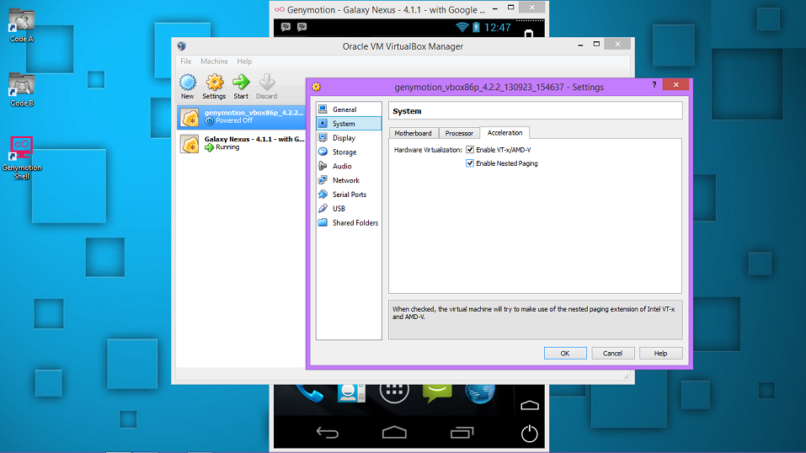Open Display settings category
This screenshot has height=453, width=806.
point(349,138)
